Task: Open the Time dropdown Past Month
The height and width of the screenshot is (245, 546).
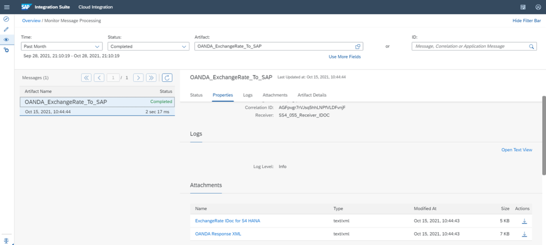Action: click(x=62, y=46)
